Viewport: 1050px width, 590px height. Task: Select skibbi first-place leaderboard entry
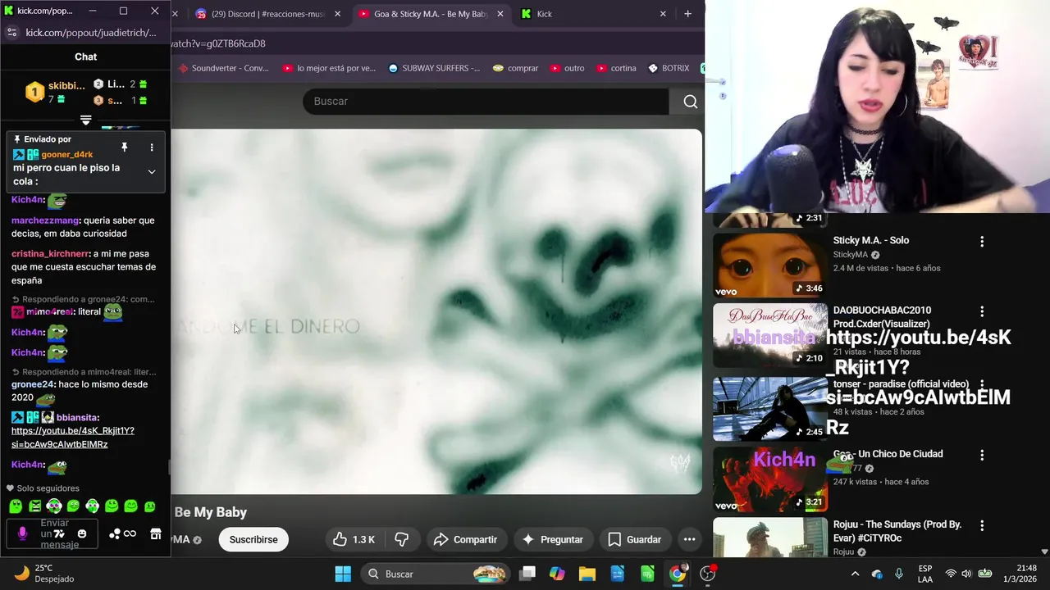(x=55, y=92)
